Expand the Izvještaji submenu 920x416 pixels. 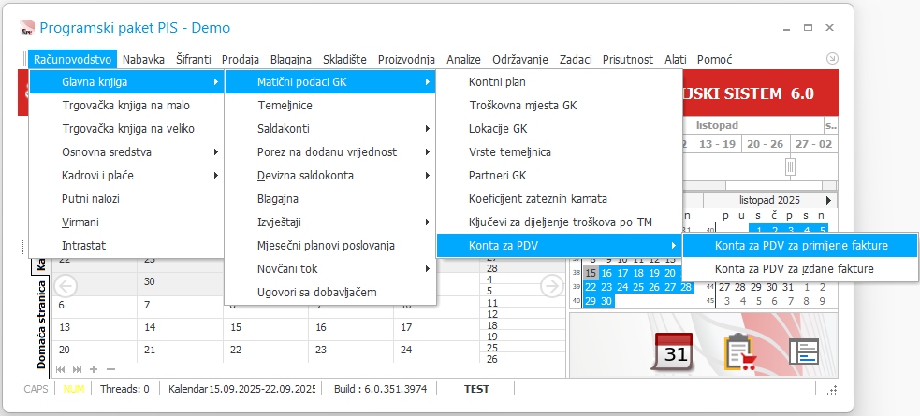point(330,222)
